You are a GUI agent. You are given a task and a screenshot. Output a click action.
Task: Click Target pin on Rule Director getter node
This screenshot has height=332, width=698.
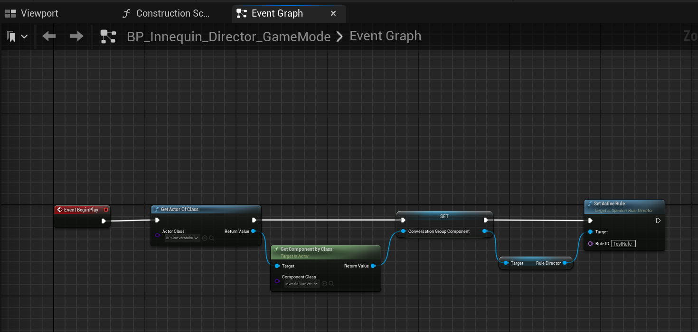pyautogui.click(x=506, y=263)
